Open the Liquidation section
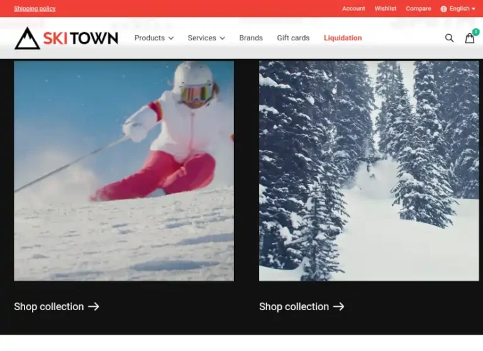The width and height of the screenshot is (483, 351). pyautogui.click(x=343, y=38)
